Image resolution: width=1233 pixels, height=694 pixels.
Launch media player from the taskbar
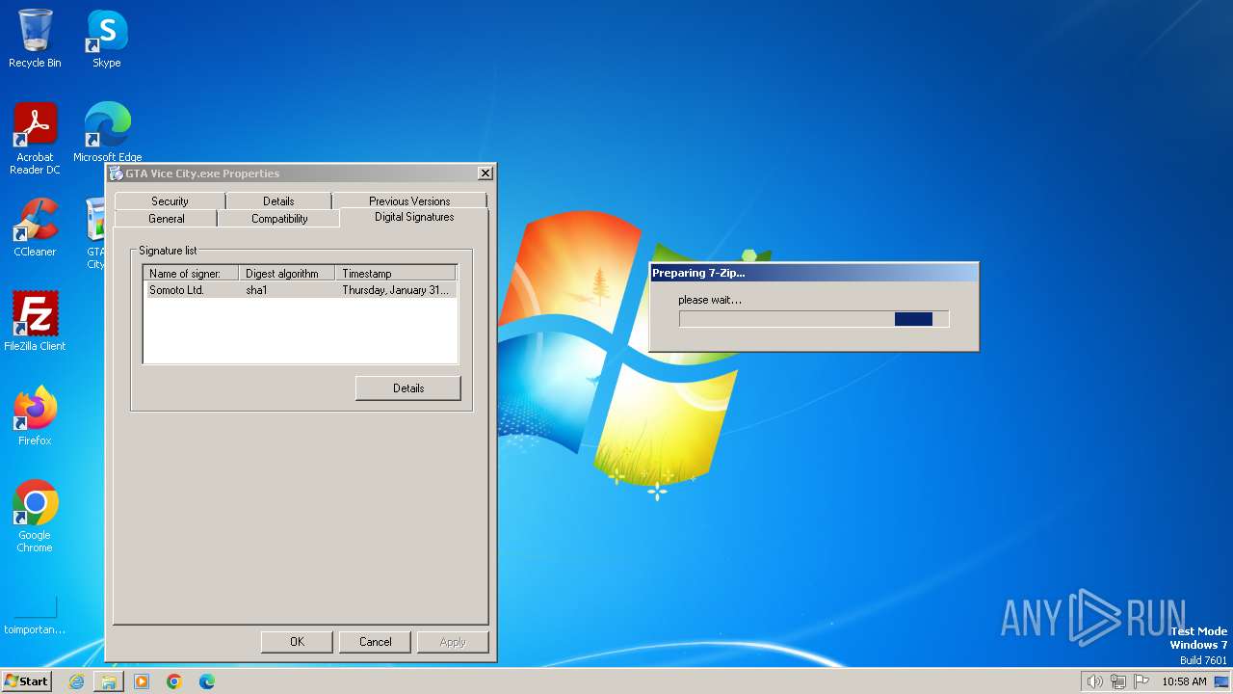point(142,681)
